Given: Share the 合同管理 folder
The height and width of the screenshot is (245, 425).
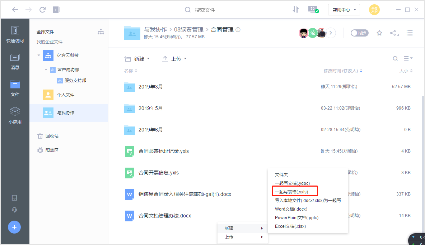Looking at the screenshot, I should pos(394,33).
